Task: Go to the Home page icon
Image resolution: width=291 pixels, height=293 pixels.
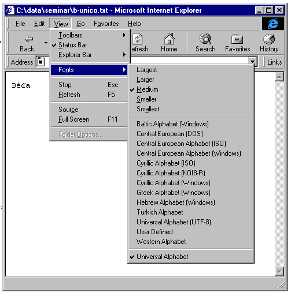Action: pyautogui.click(x=169, y=39)
